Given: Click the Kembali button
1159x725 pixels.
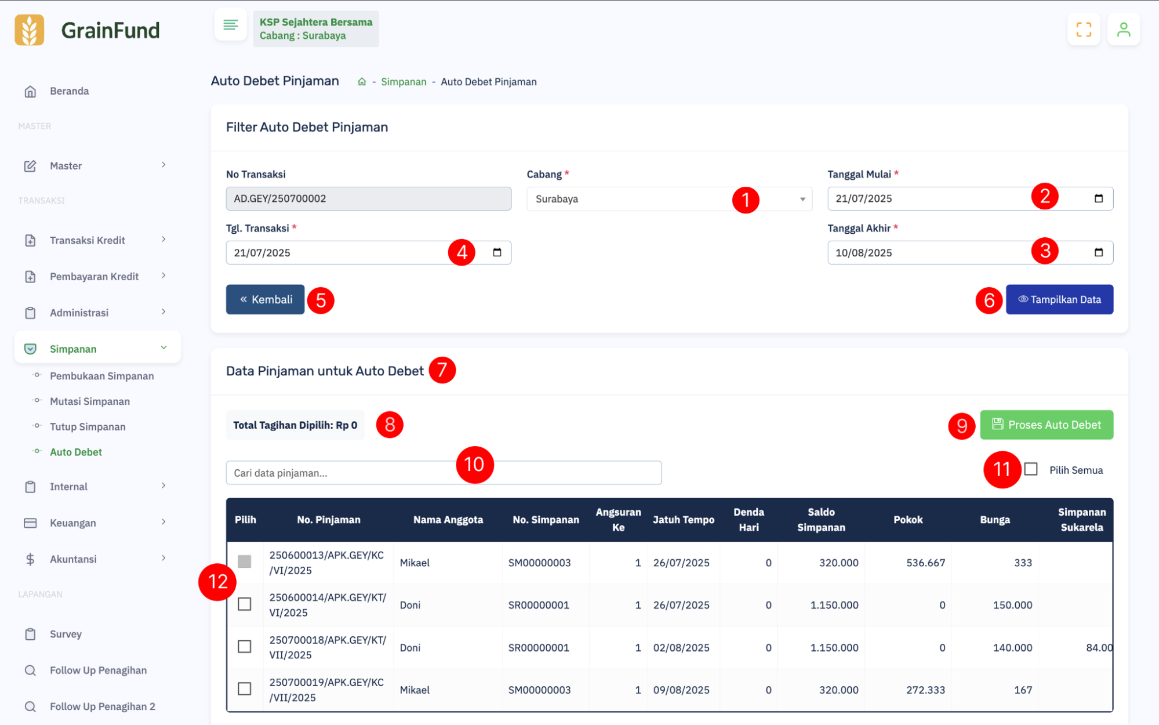Looking at the screenshot, I should pyautogui.click(x=265, y=299).
